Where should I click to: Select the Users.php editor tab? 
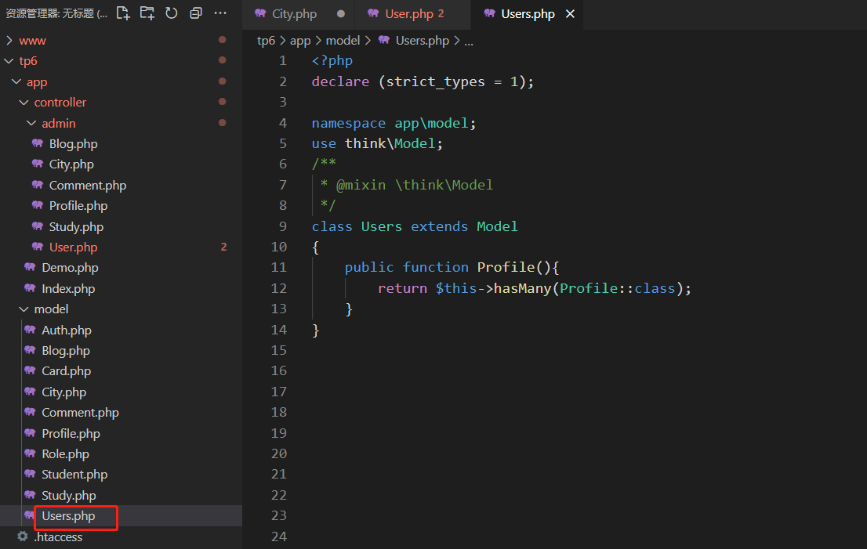(528, 14)
